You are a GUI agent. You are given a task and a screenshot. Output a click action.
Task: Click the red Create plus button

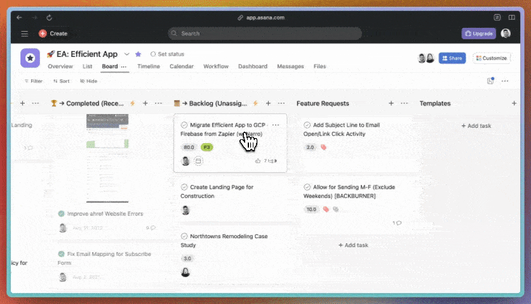click(x=43, y=34)
